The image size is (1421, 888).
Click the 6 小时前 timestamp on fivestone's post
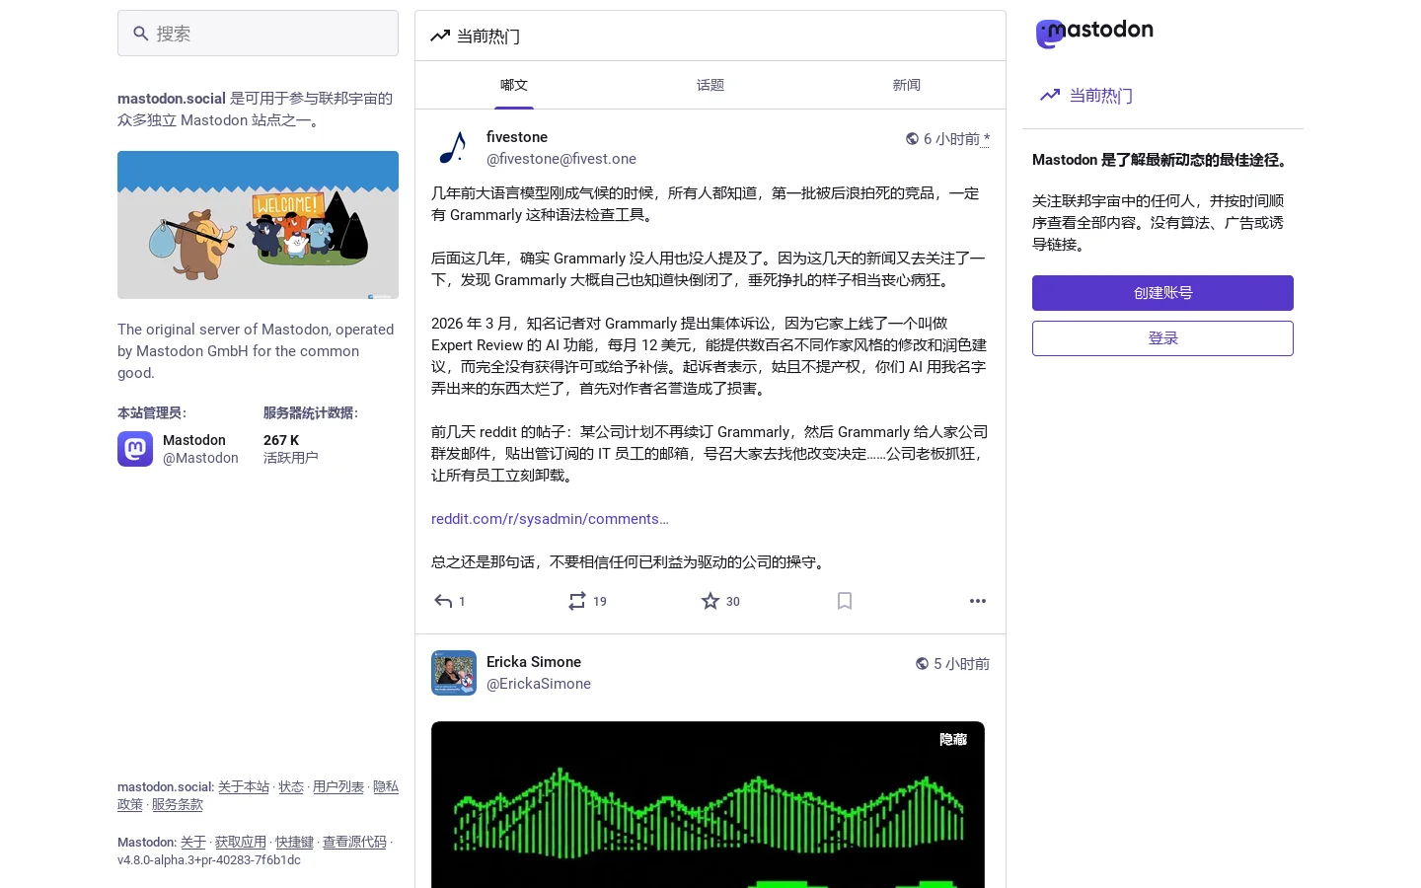tap(951, 139)
